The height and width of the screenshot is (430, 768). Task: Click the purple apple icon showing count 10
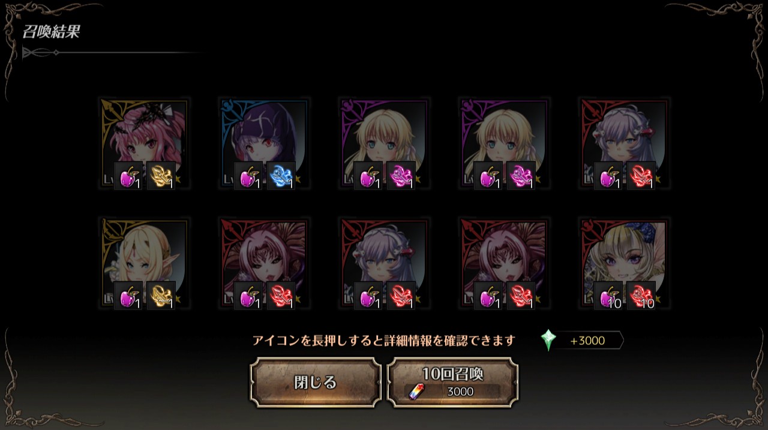coord(608,296)
